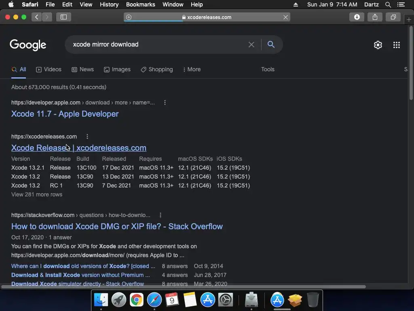414x311 pixels.
Task: Open the package box icon in Dock
Action: [x=295, y=300]
